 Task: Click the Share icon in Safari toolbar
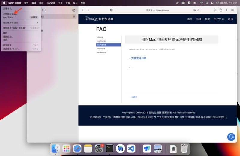tap(221, 10)
